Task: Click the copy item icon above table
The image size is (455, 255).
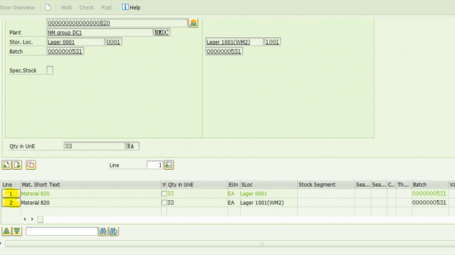Action: (31, 165)
